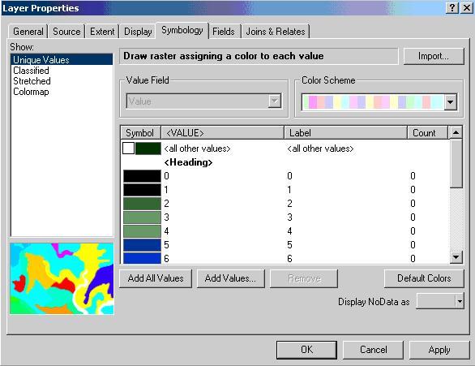Choose Classified in the Show list

(31, 71)
